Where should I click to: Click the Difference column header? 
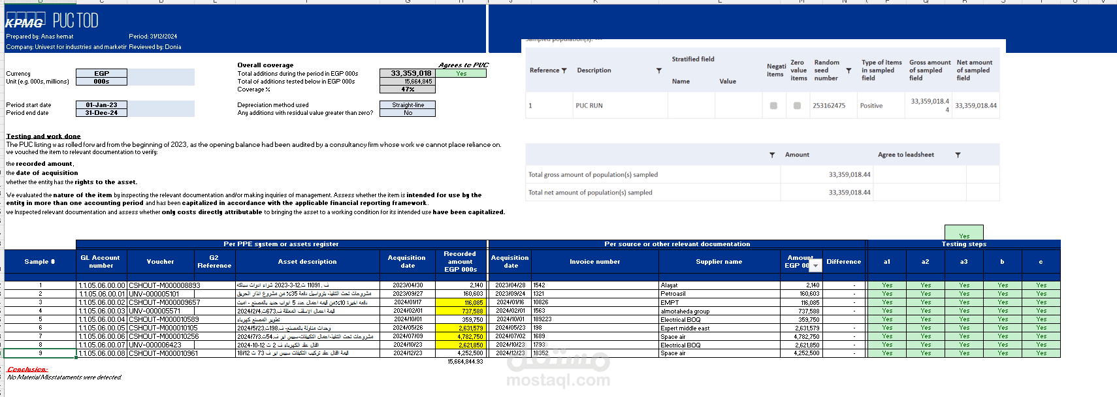pyautogui.click(x=843, y=262)
